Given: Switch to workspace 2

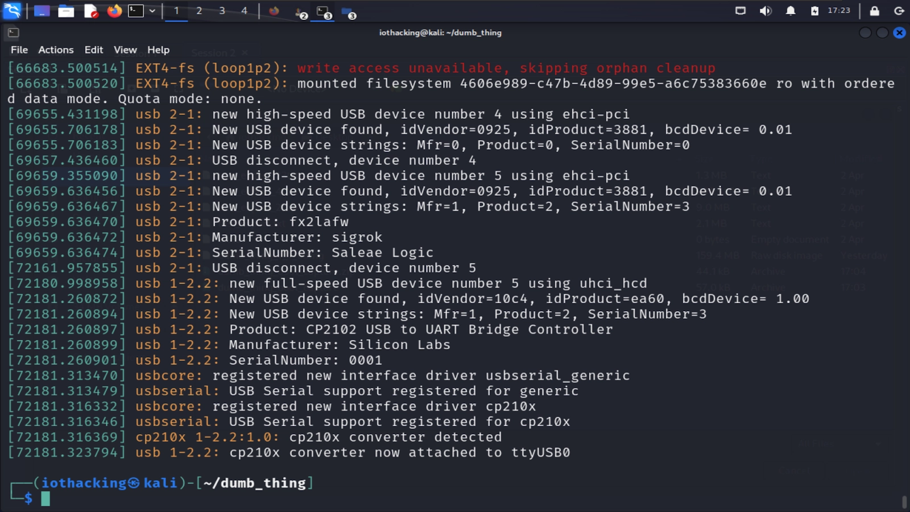Looking at the screenshot, I should [x=199, y=11].
